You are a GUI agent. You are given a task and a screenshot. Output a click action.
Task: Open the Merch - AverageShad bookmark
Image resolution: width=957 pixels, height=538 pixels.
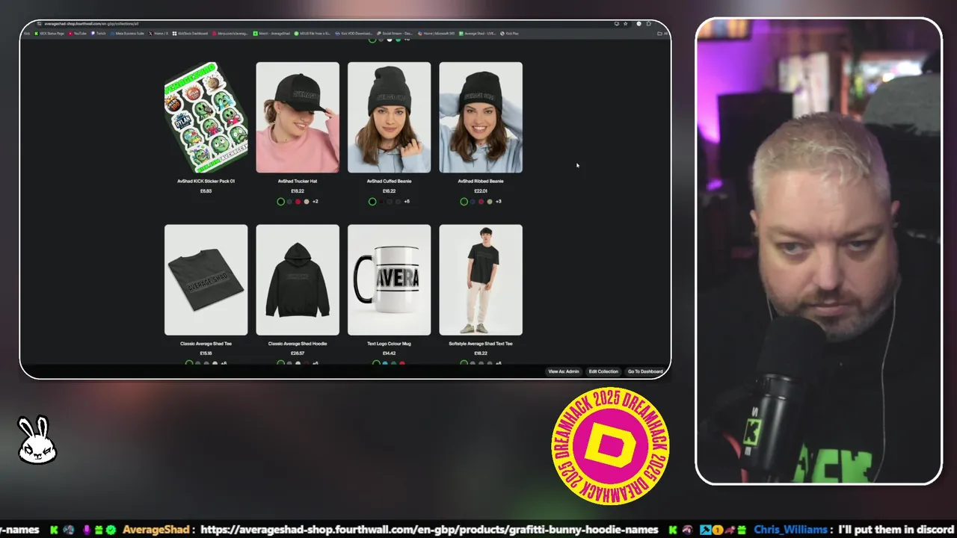[x=271, y=34]
